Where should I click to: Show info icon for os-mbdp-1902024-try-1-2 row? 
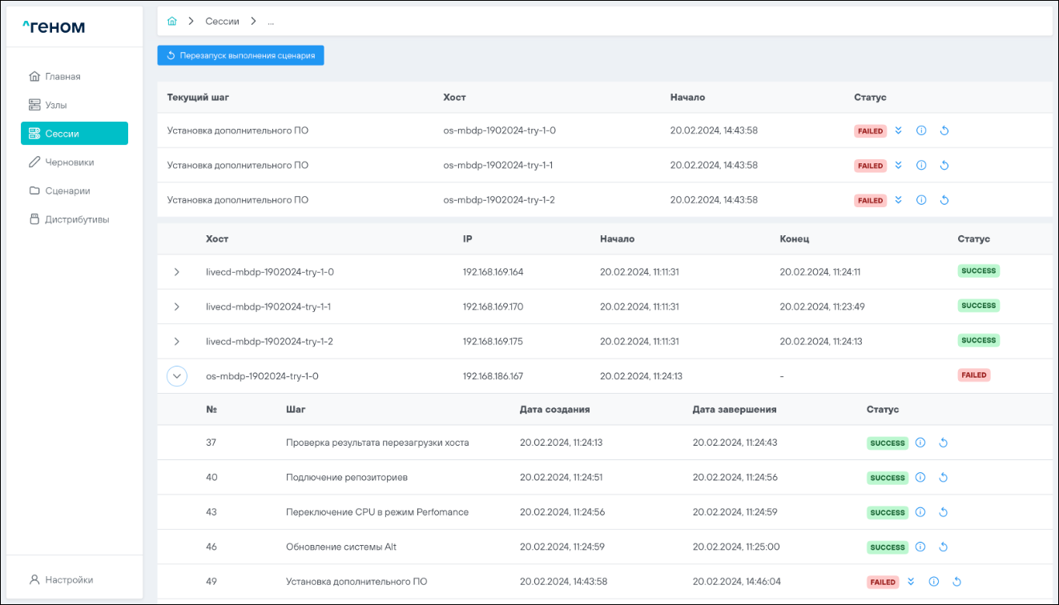921,200
